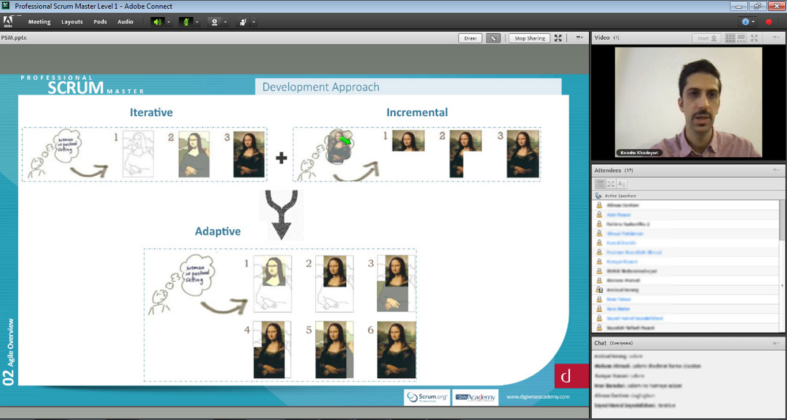This screenshot has height=420, width=787.
Task: Open the Video pod options menu
Action: point(775,38)
